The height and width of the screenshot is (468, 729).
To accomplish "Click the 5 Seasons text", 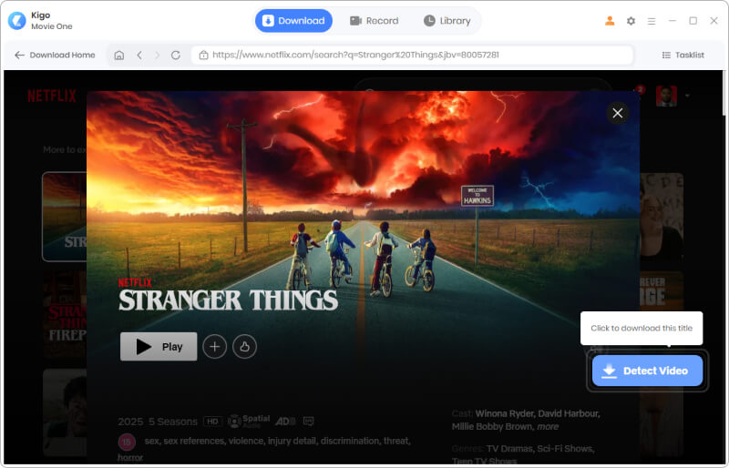I will pyautogui.click(x=173, y=422).
